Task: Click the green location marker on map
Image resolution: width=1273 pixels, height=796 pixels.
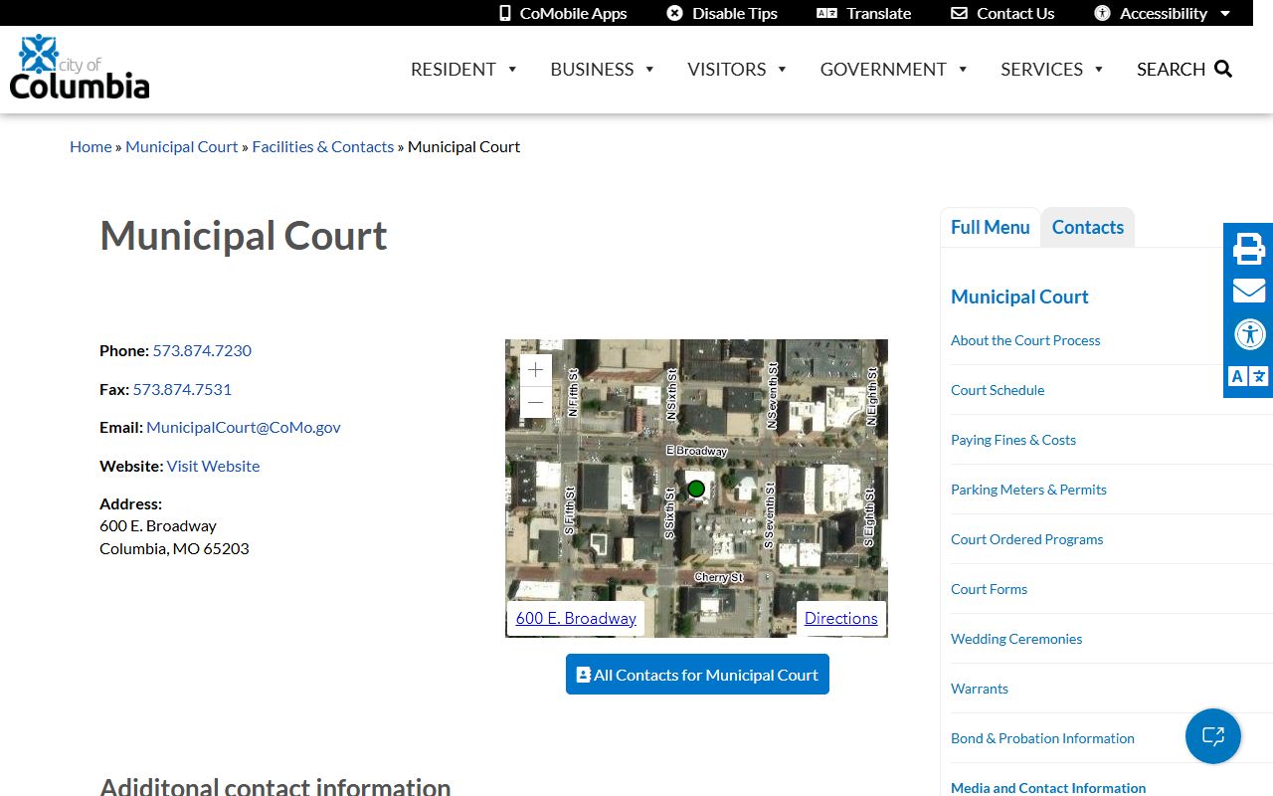Action: (x=696, y=489)
